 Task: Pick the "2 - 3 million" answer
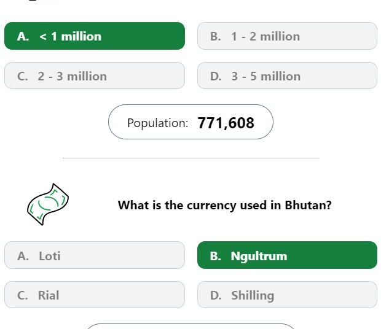point(95,75)
